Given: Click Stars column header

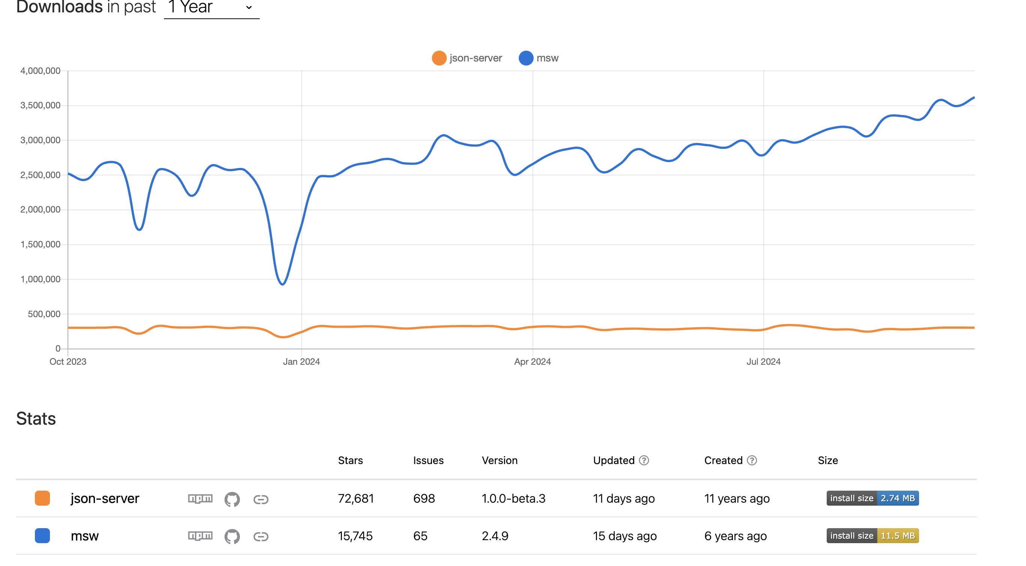Looking at the screenshot, I should pos(350,460).
